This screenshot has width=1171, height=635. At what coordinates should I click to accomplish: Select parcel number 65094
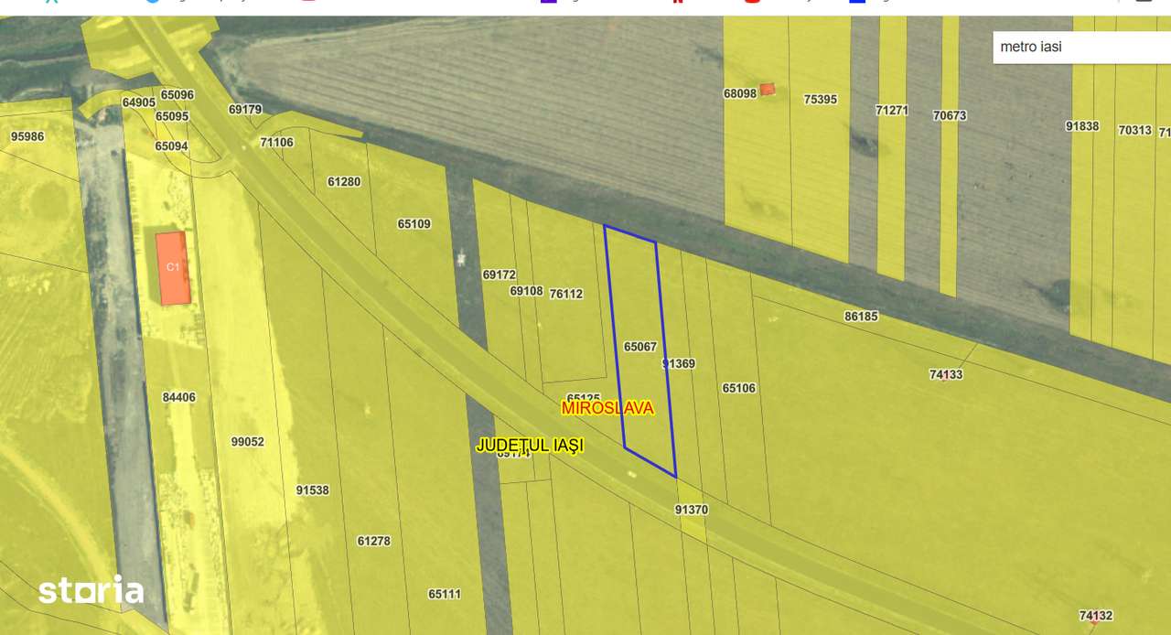tap(171, 146)
